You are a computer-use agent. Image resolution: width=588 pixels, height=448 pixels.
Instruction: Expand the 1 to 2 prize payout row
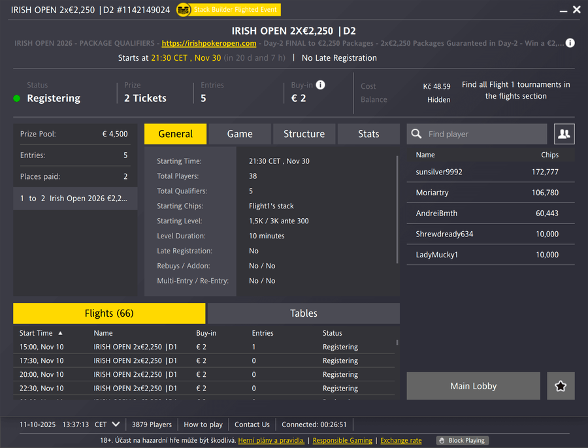pyautogui.click(x=75, y=199)
